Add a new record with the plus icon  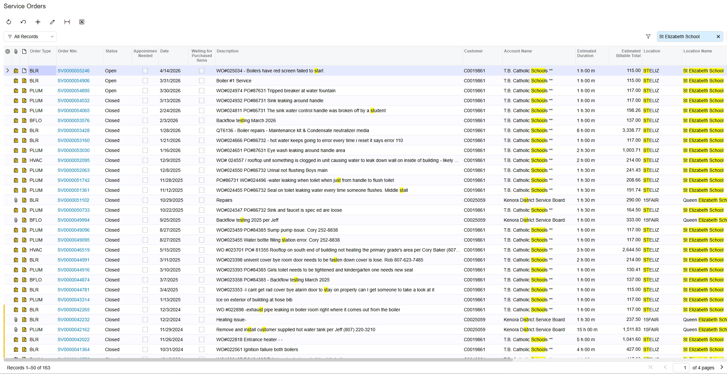click(38, 22)
